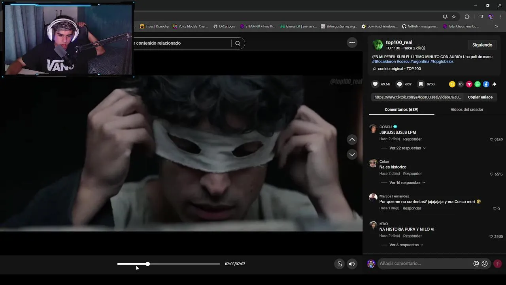Open sonido original - TOP 100 link
The image size is (506, 285).
(399, 68)
